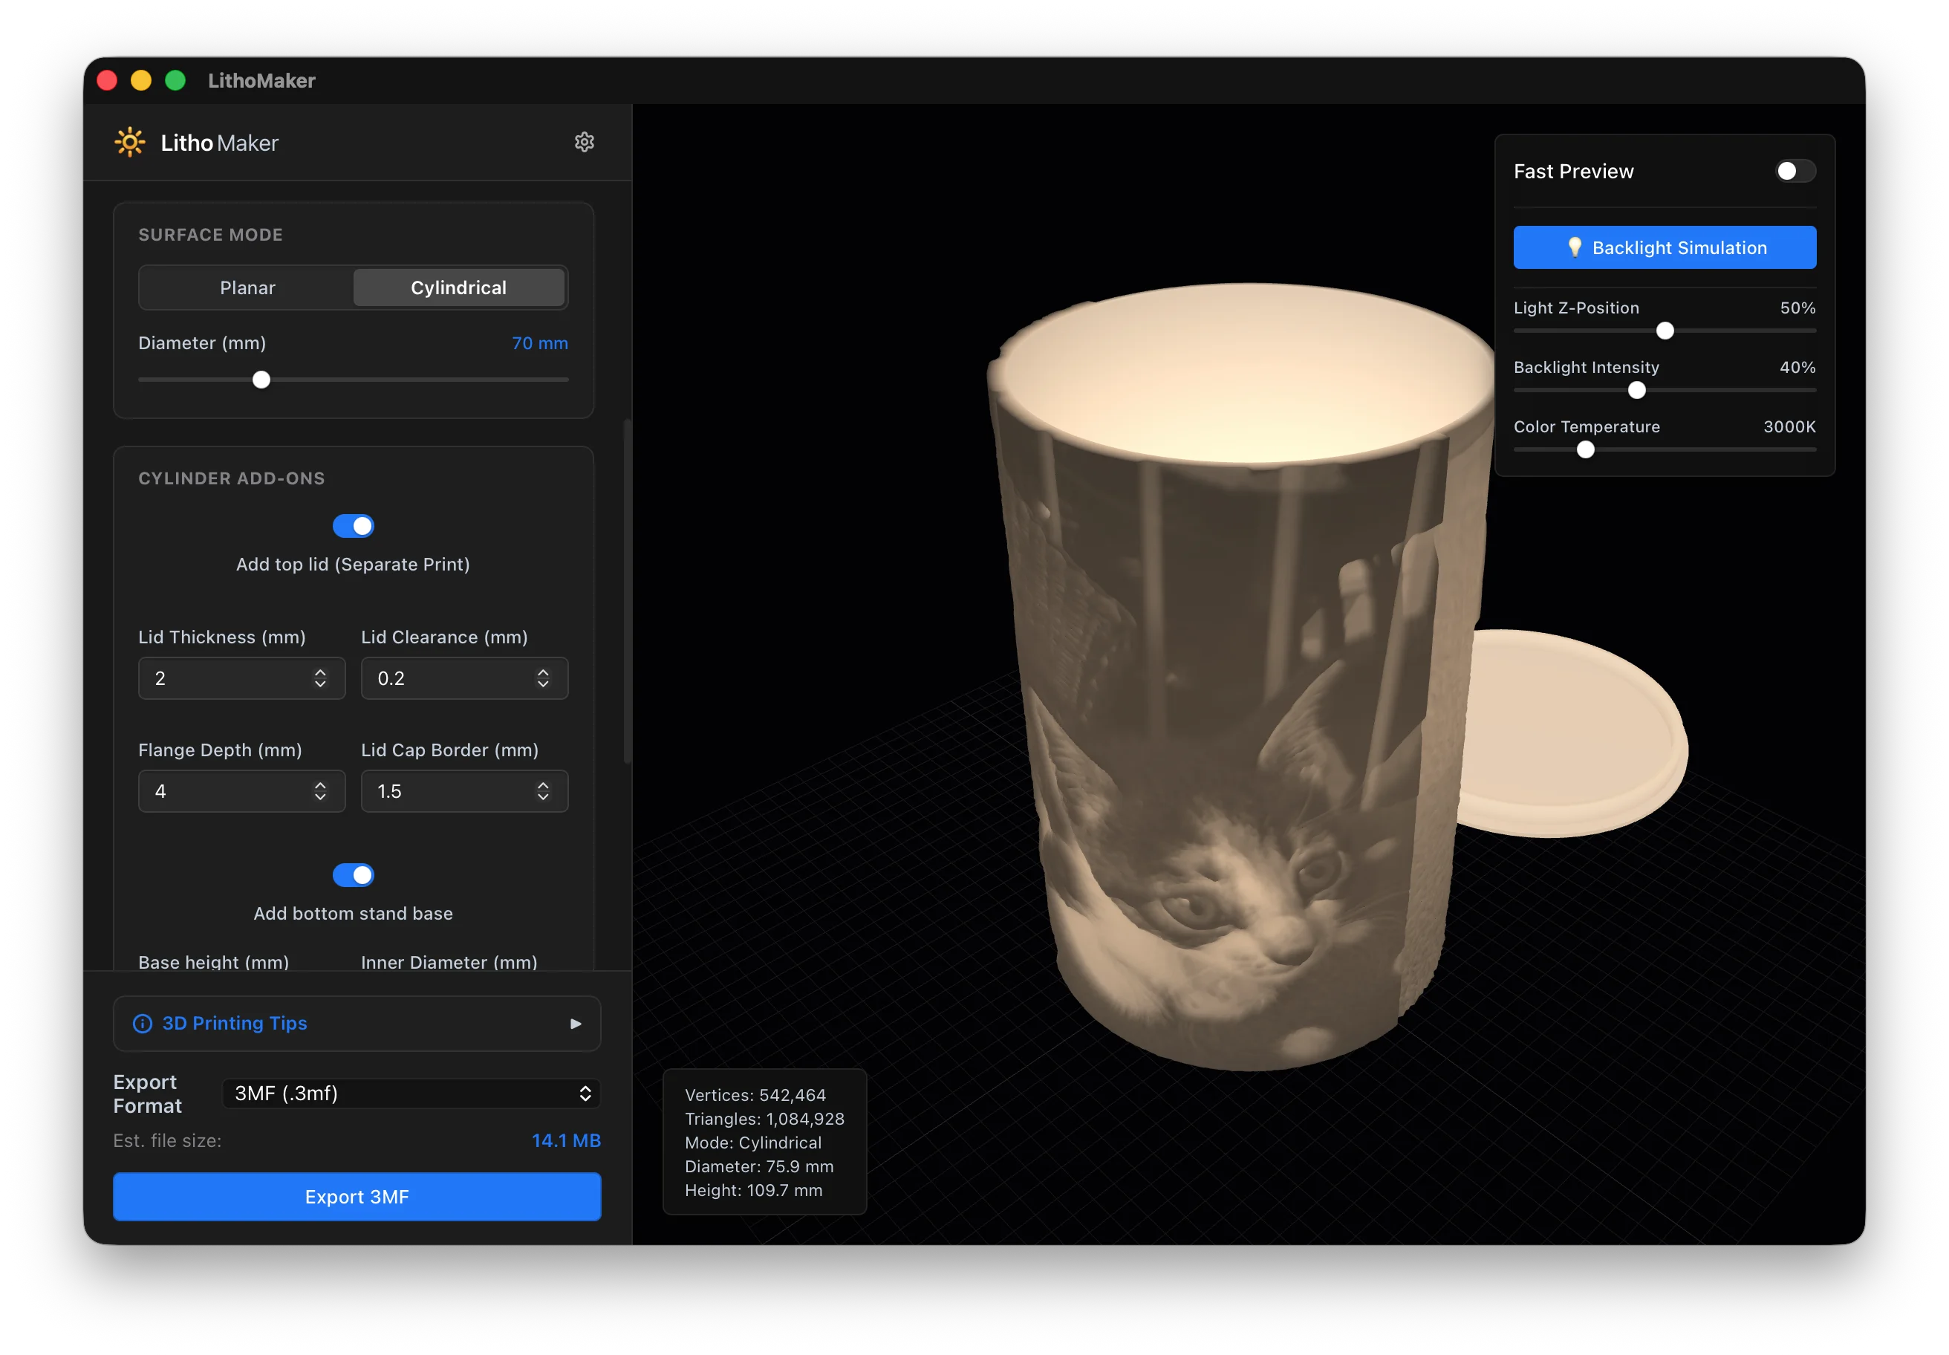Click the Flange Depth stepper arrows
Image resolution: width=1949 pixels, height=1355 pixels.
pyautogui.click(x=320, y=790)
